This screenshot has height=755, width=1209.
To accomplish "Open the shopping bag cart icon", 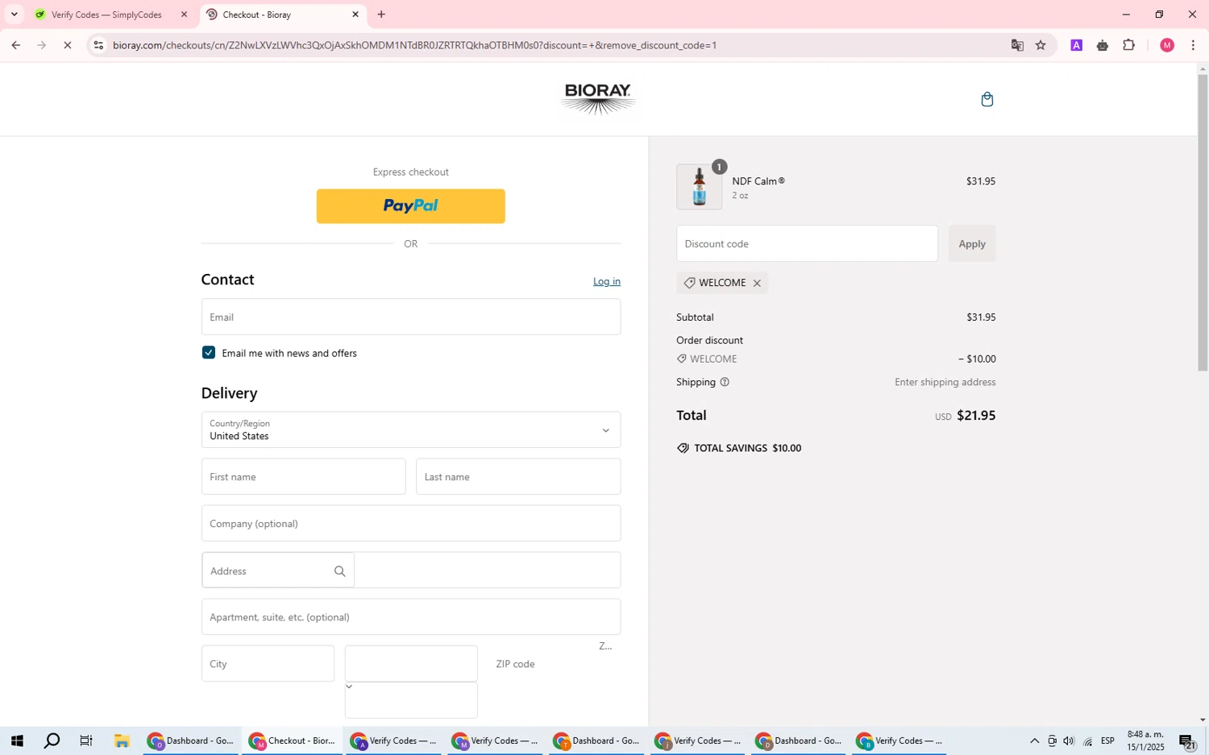I will (987, 99).
